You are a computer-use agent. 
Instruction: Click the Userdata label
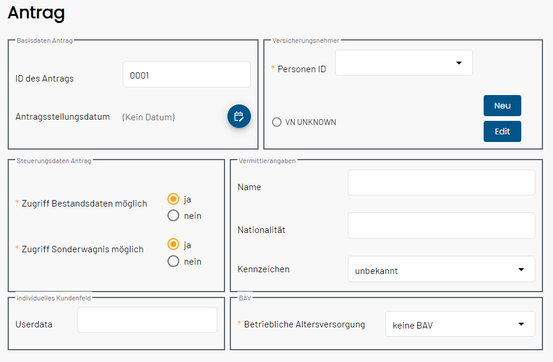click(x=34, y=324)
